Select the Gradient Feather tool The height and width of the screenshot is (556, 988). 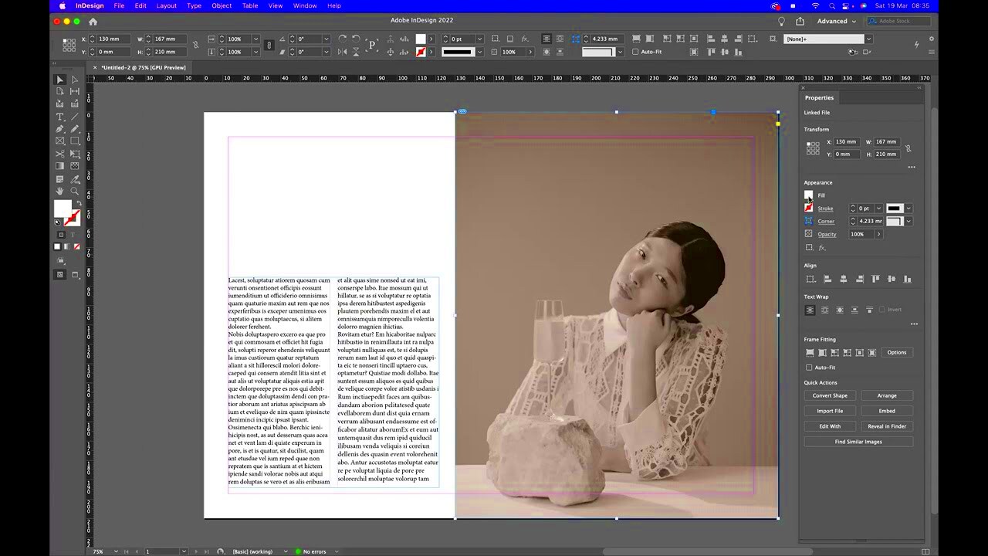point(75,166)
